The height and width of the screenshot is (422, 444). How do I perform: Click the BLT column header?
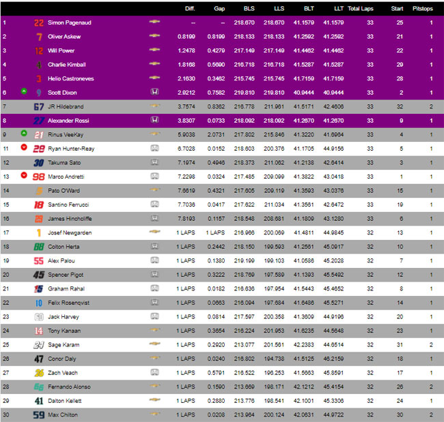[x=309, y=9]
